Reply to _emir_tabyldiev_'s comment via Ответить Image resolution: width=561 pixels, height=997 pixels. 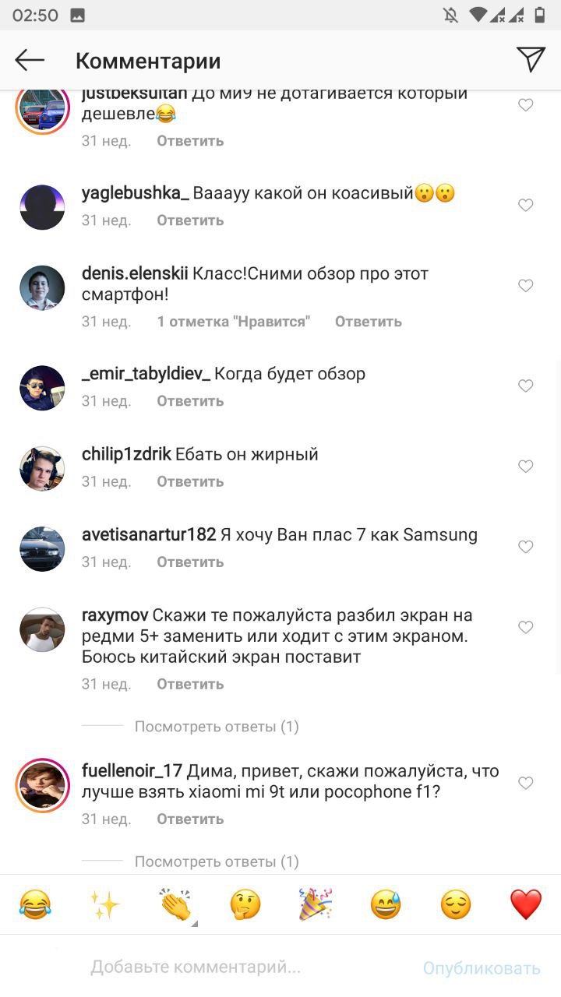(190, 401)
